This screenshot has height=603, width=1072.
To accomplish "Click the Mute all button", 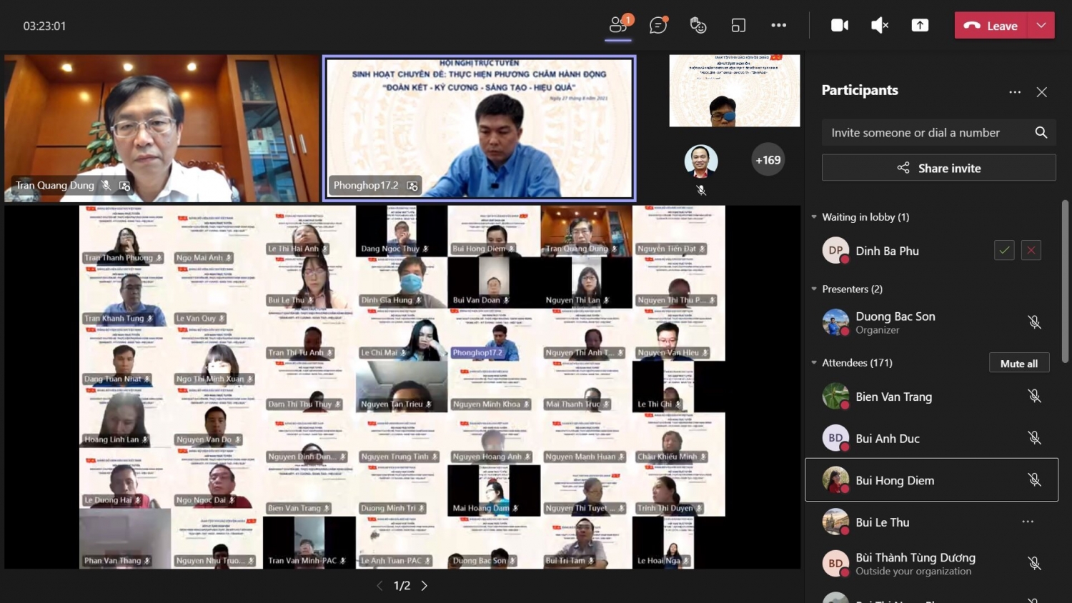I will point(1018,364).
